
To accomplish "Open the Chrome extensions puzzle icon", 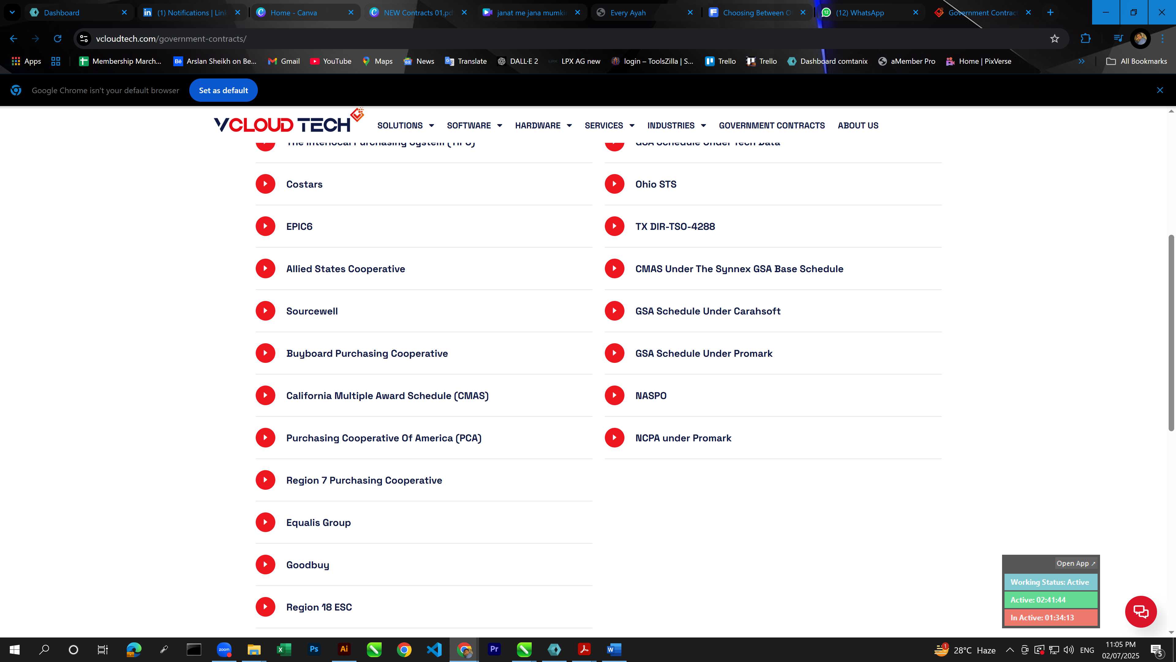I will coord(1086,39).
